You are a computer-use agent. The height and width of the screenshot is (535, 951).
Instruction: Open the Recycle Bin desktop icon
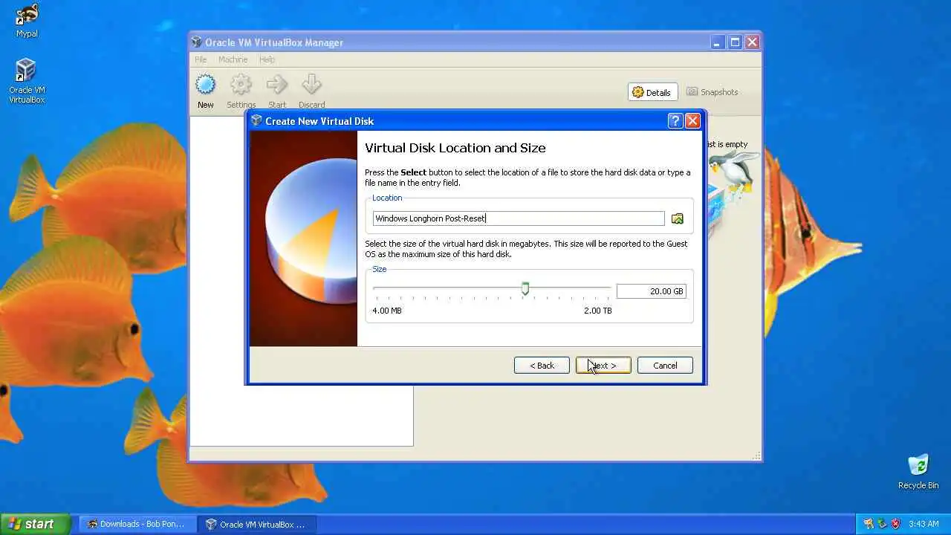click(x=918, y=472)
